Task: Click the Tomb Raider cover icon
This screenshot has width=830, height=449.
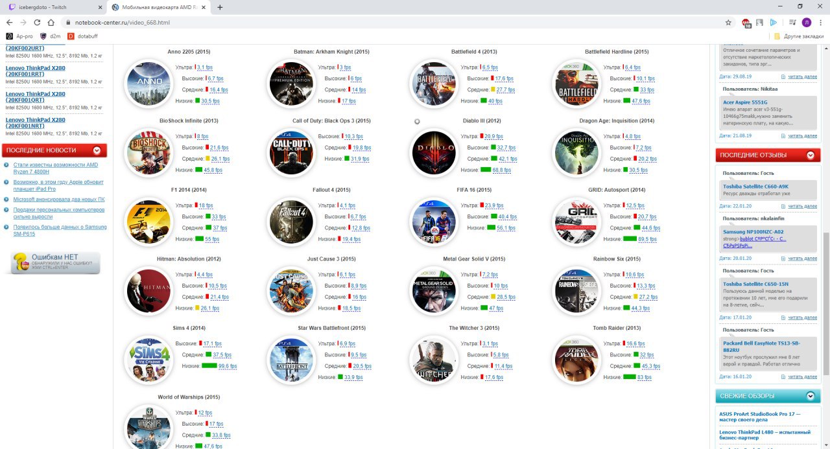Action: (x=576, y=360)
